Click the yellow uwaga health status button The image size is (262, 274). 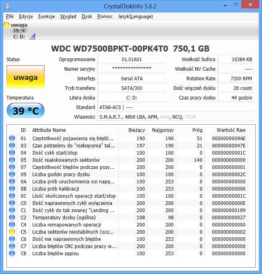pyautogui.click(x=26, y=77)
